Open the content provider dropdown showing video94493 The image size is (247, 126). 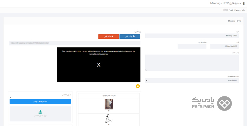point(192,80)
